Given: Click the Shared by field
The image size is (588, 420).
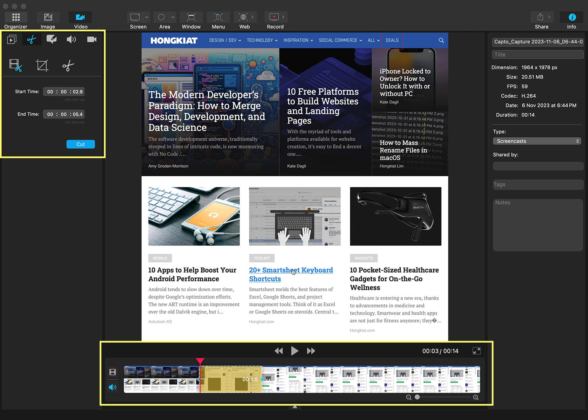Looking at the screenshot, I should point(538,166).
